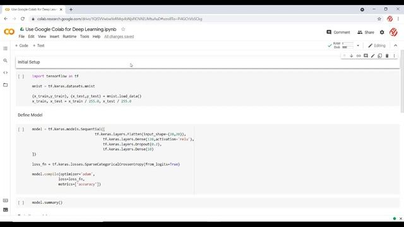The width and height of the screenshot is (404, 227).
Task: Click the notebook title Use Google Colab
Action: [x=71, y=29]
